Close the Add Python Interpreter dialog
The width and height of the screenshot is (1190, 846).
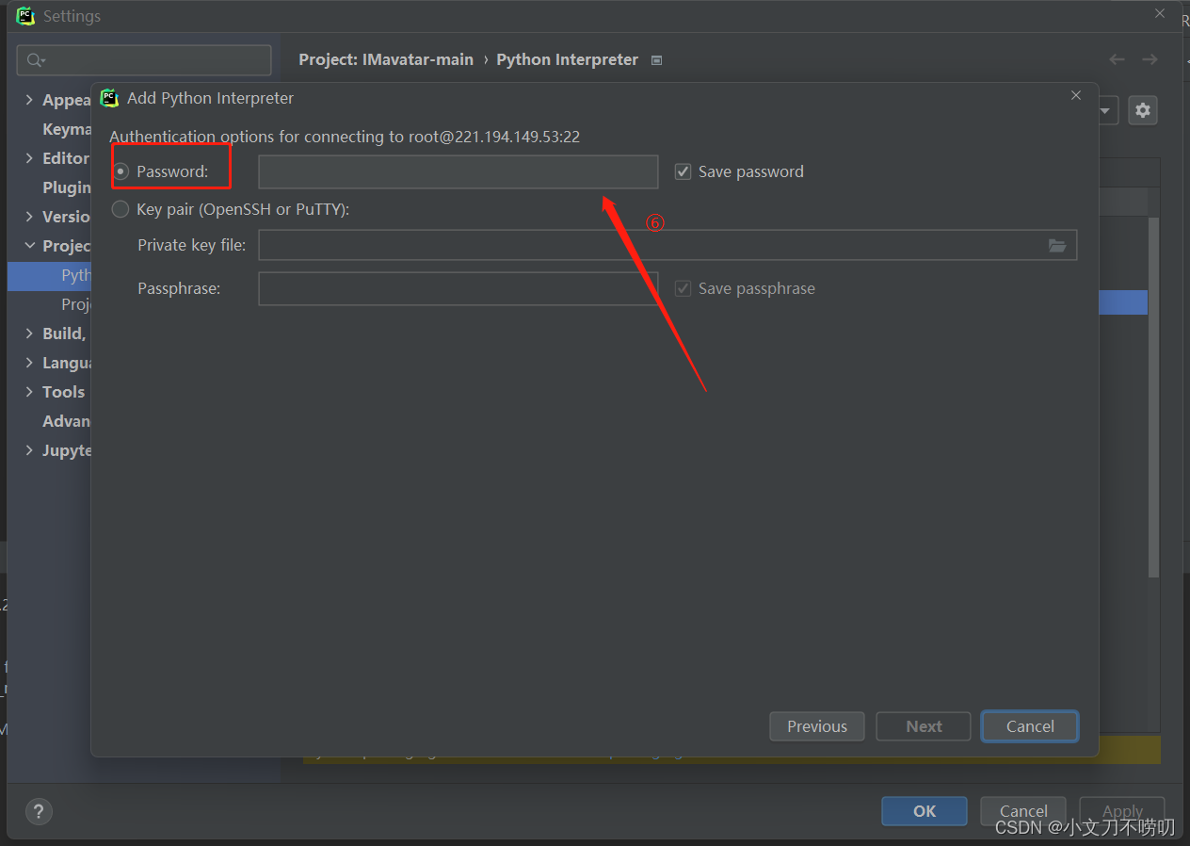coord(1076,95)
